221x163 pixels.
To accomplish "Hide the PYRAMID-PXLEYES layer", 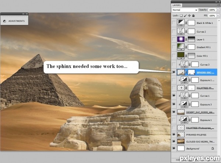I will click(174, 134).
